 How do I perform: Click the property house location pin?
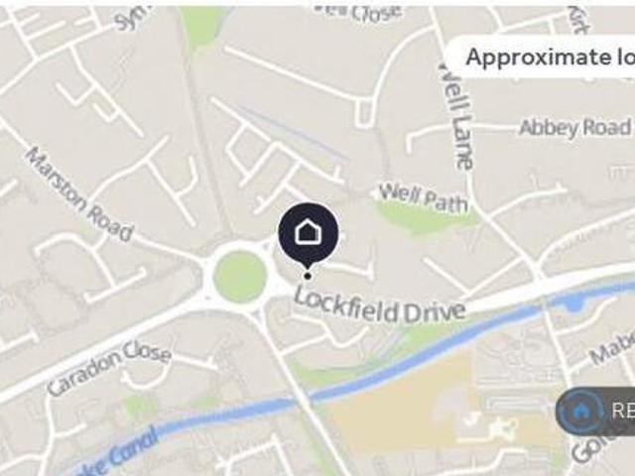309,236
